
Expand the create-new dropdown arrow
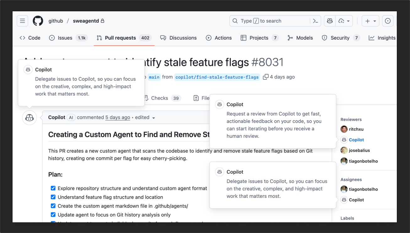pyautogui.click(x=375, y=21)
